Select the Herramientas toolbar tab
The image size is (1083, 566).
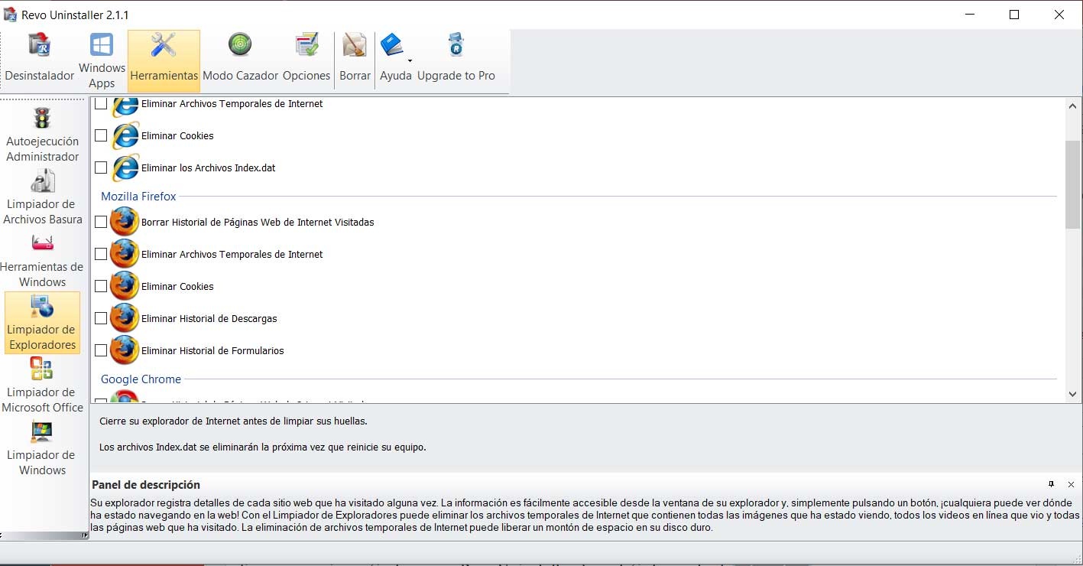coord(164,60)
